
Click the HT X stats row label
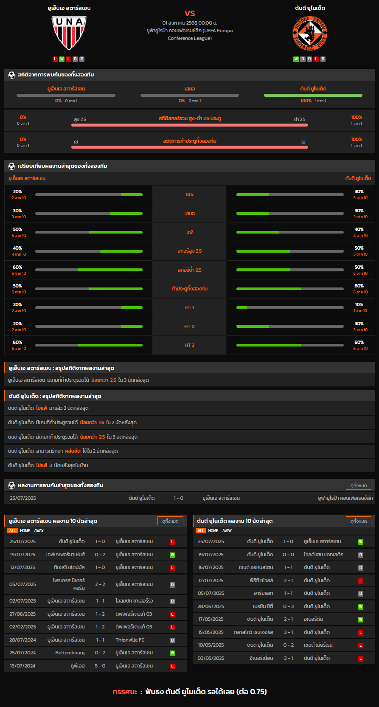189,327
